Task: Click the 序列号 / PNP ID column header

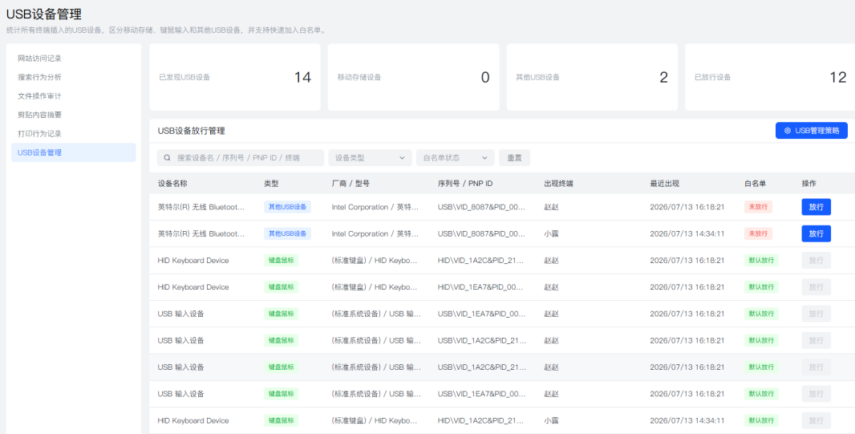Action: click(465, 184)
